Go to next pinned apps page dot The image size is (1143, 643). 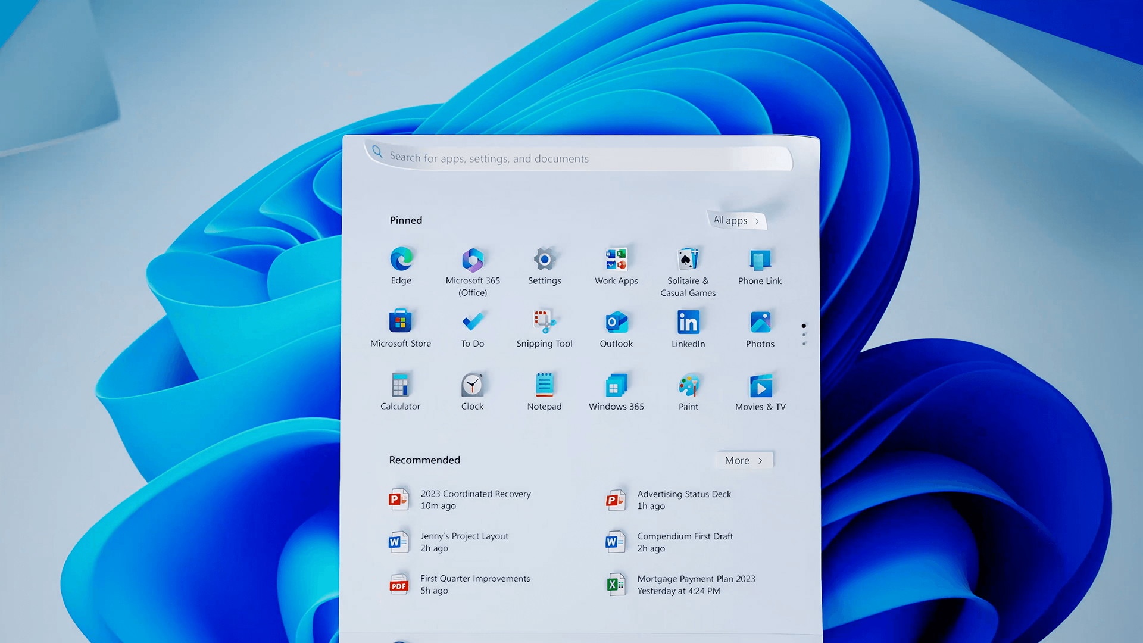click(x=804, y=335)
